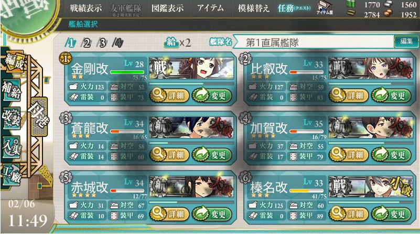Open the 工廠 factory sidebar icon
Screen dimensions: 420x234
11,175
